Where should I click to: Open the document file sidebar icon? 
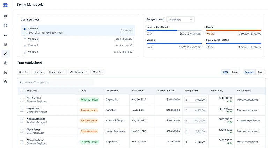point(6,73)
